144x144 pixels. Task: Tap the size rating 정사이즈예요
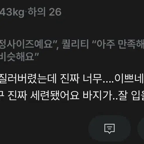pos(26,44)
